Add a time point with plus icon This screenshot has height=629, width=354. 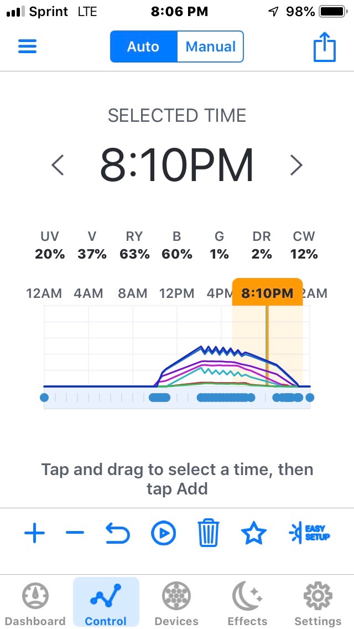pyautogui.click(x=35, y=533)
